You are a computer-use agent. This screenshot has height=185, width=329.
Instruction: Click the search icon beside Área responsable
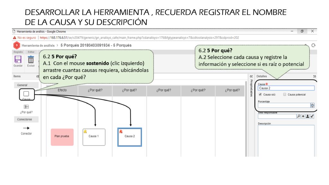[x=298, y=116]
